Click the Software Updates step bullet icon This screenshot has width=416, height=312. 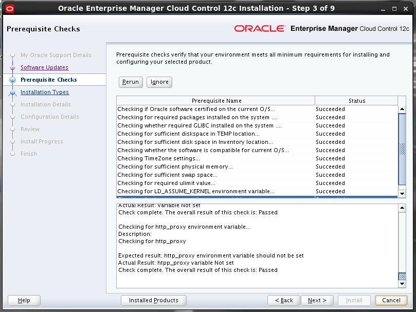[x=12, y=68]
